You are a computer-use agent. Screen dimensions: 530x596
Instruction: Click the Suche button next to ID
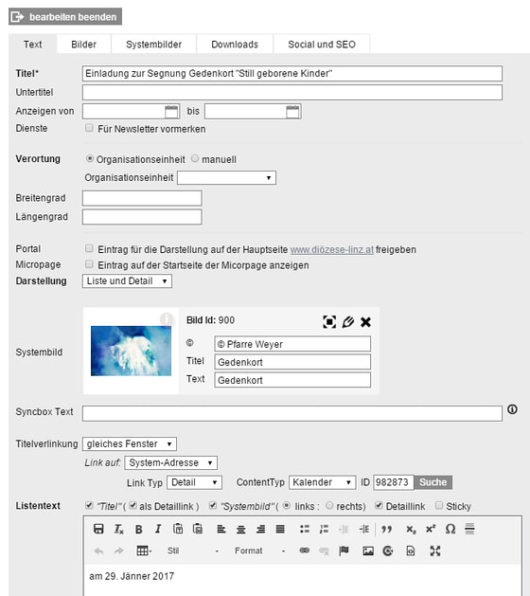coord(433,482)
